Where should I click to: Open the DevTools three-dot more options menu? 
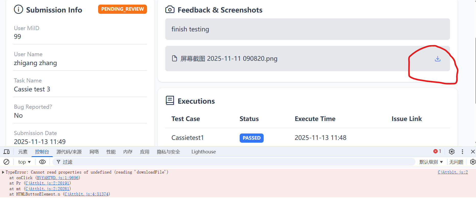coord(462,152)
